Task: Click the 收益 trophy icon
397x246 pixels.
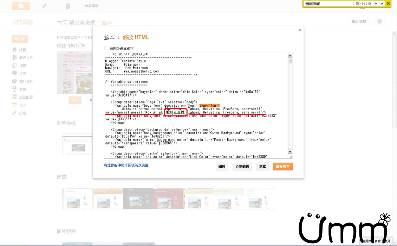Action: [14, 89]
